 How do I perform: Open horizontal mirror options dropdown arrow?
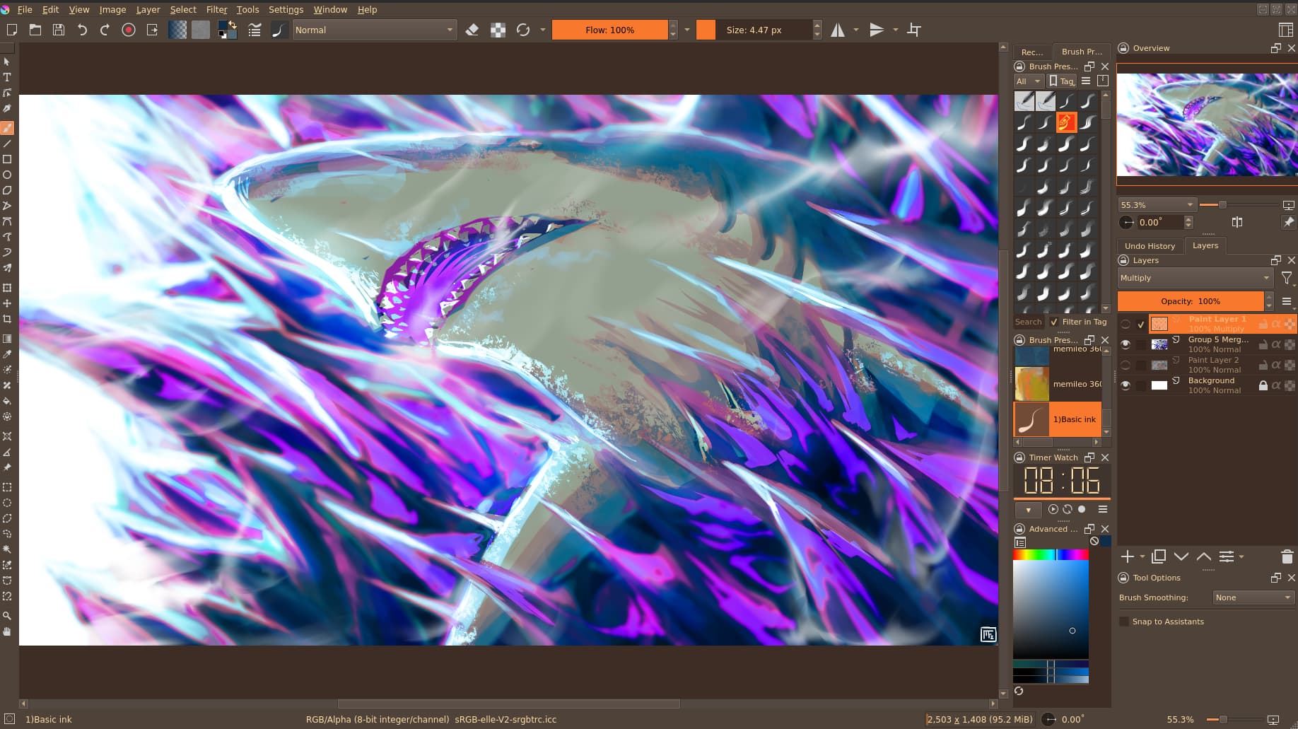(856, 30)
